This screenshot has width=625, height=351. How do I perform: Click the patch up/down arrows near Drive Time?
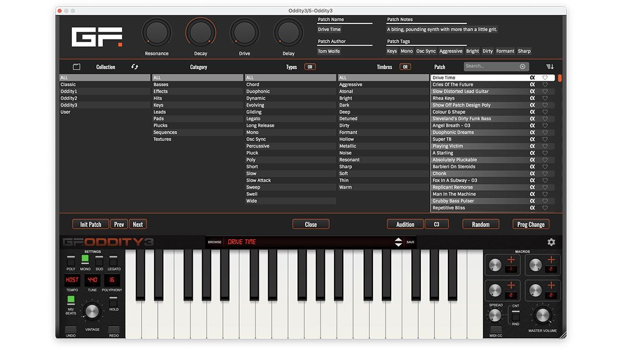click(397, 241)
